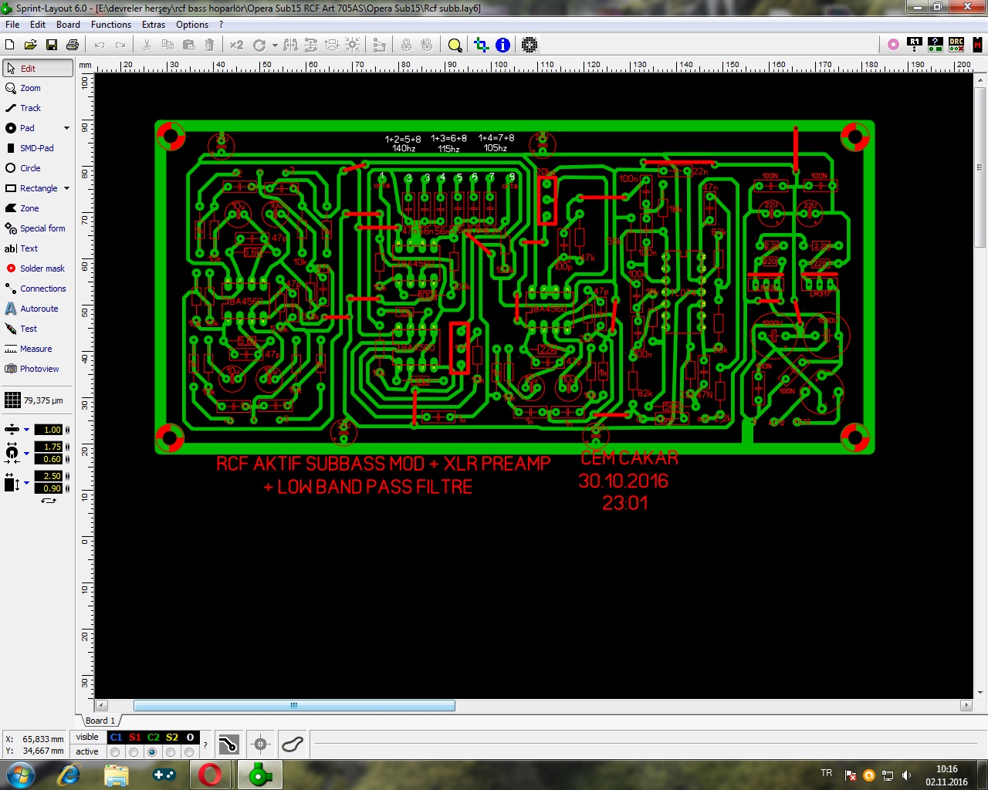Click the ground-plane loop icon at bottom
Viewport: 988px width, 790px height.
pos(292,744)
